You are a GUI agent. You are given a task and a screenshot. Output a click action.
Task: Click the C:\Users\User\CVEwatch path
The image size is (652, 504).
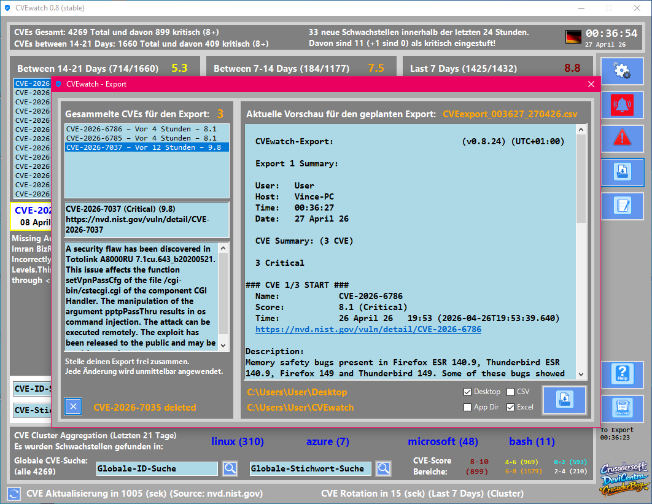(300, 408)
